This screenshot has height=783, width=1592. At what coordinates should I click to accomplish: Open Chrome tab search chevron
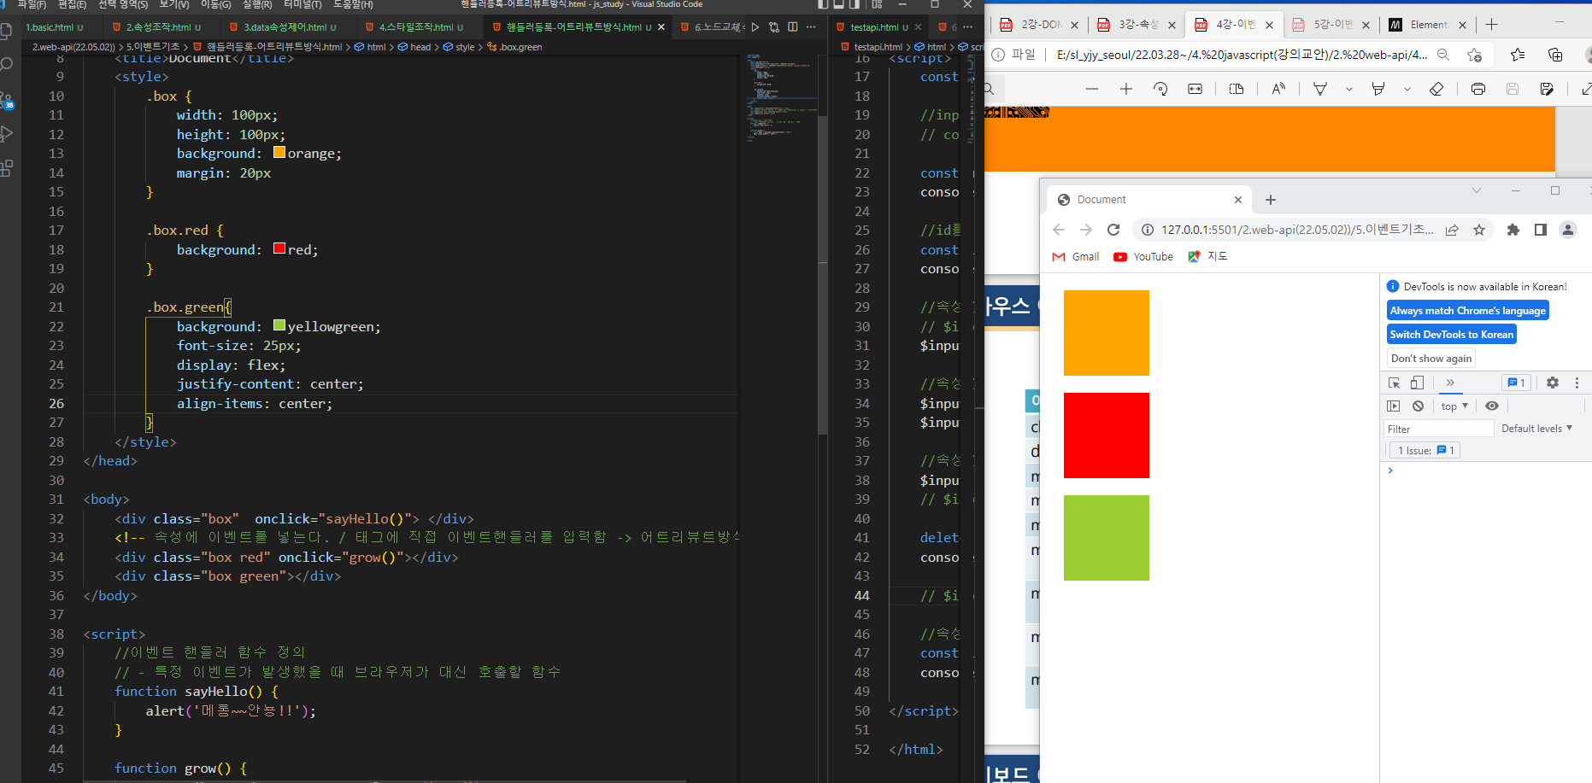pos(1476,190)
